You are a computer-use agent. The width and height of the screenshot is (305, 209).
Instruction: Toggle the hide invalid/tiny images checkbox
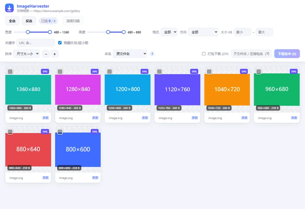click(60, 43)
